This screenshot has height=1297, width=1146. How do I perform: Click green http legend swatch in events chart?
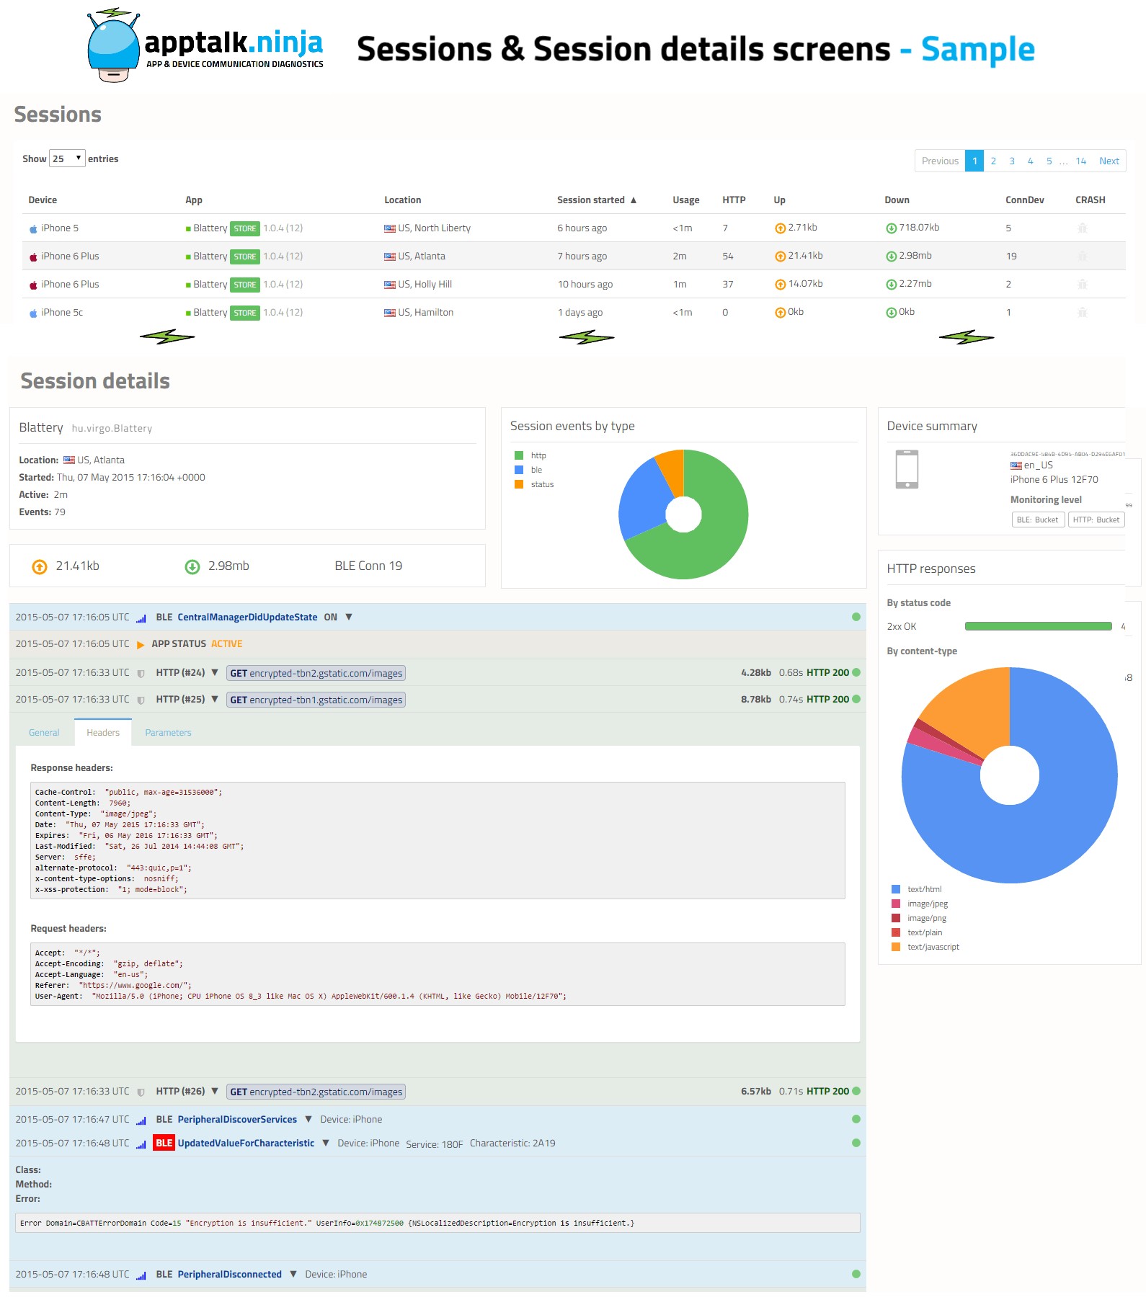(x=519, y=455)
